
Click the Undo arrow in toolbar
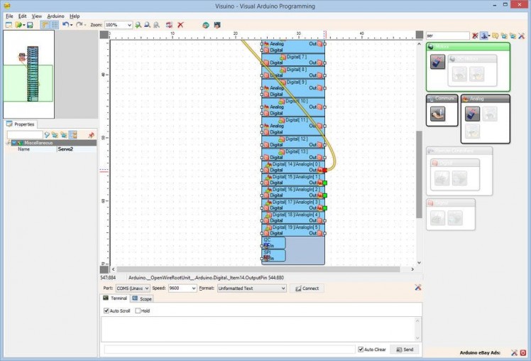coord(65,25)
